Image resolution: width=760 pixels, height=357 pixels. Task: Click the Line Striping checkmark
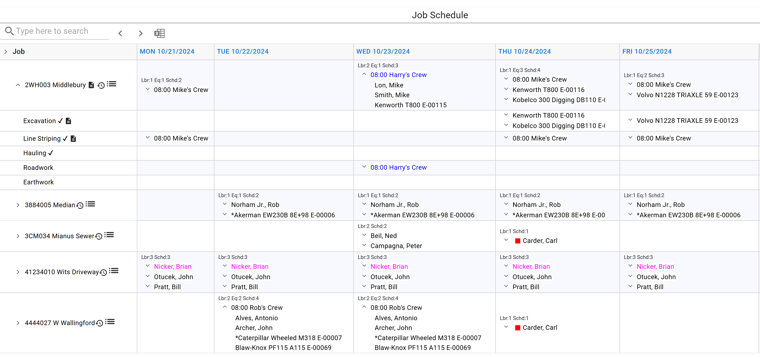65,138
